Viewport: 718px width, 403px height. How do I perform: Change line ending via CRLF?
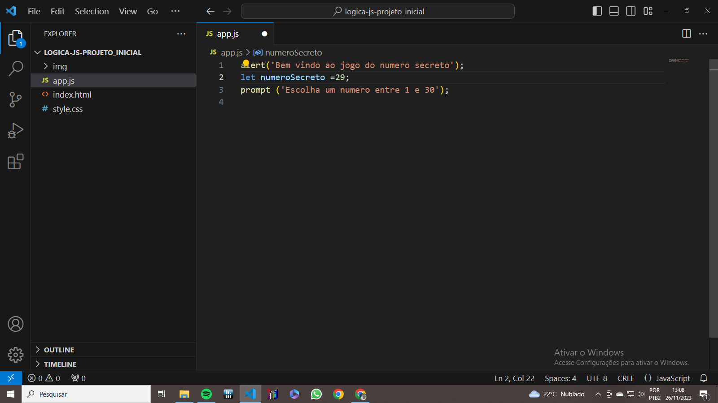626,378
